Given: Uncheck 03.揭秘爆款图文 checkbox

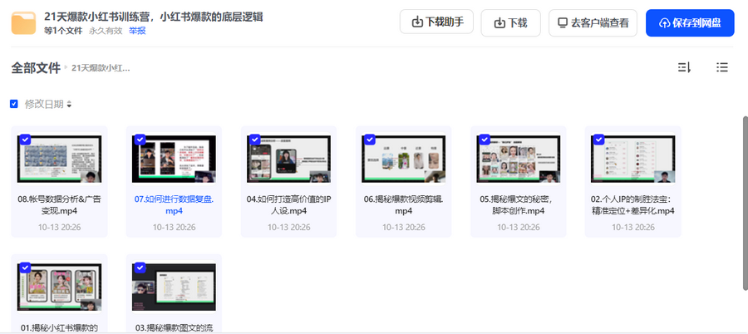Looking at the screenshot, I should click(x=140, y=268).
